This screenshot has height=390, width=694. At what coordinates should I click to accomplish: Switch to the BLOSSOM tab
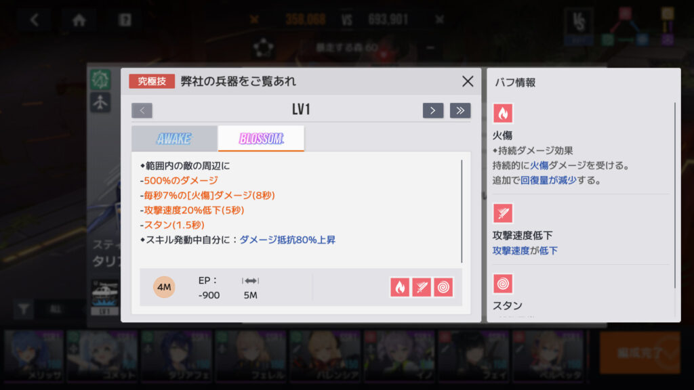[x=261, y=138]
